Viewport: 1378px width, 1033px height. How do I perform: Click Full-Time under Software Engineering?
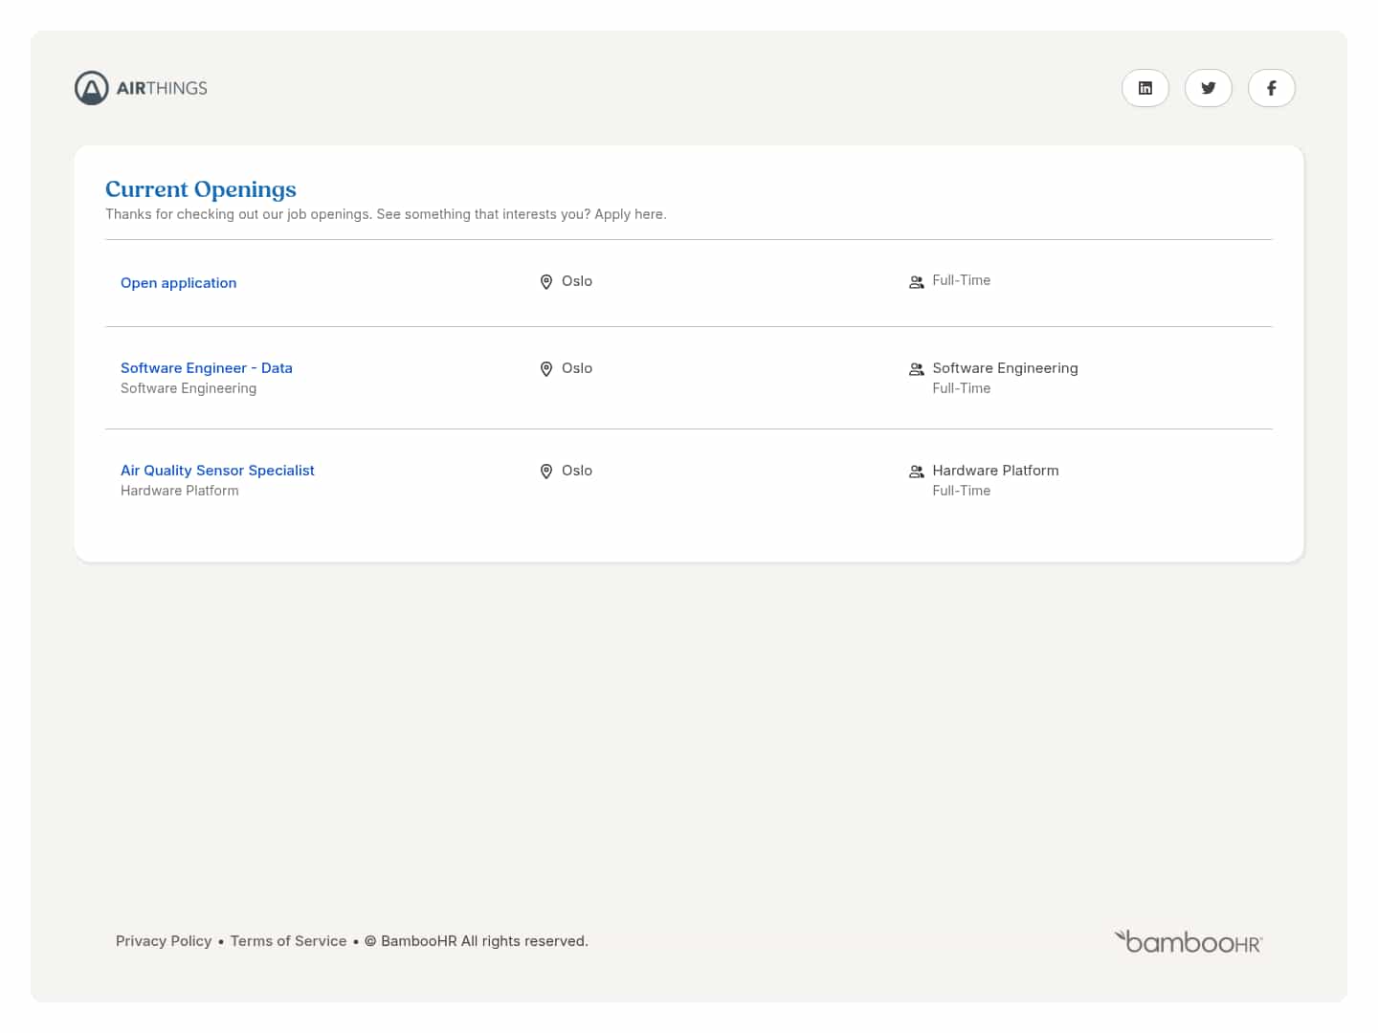(962, 388)
